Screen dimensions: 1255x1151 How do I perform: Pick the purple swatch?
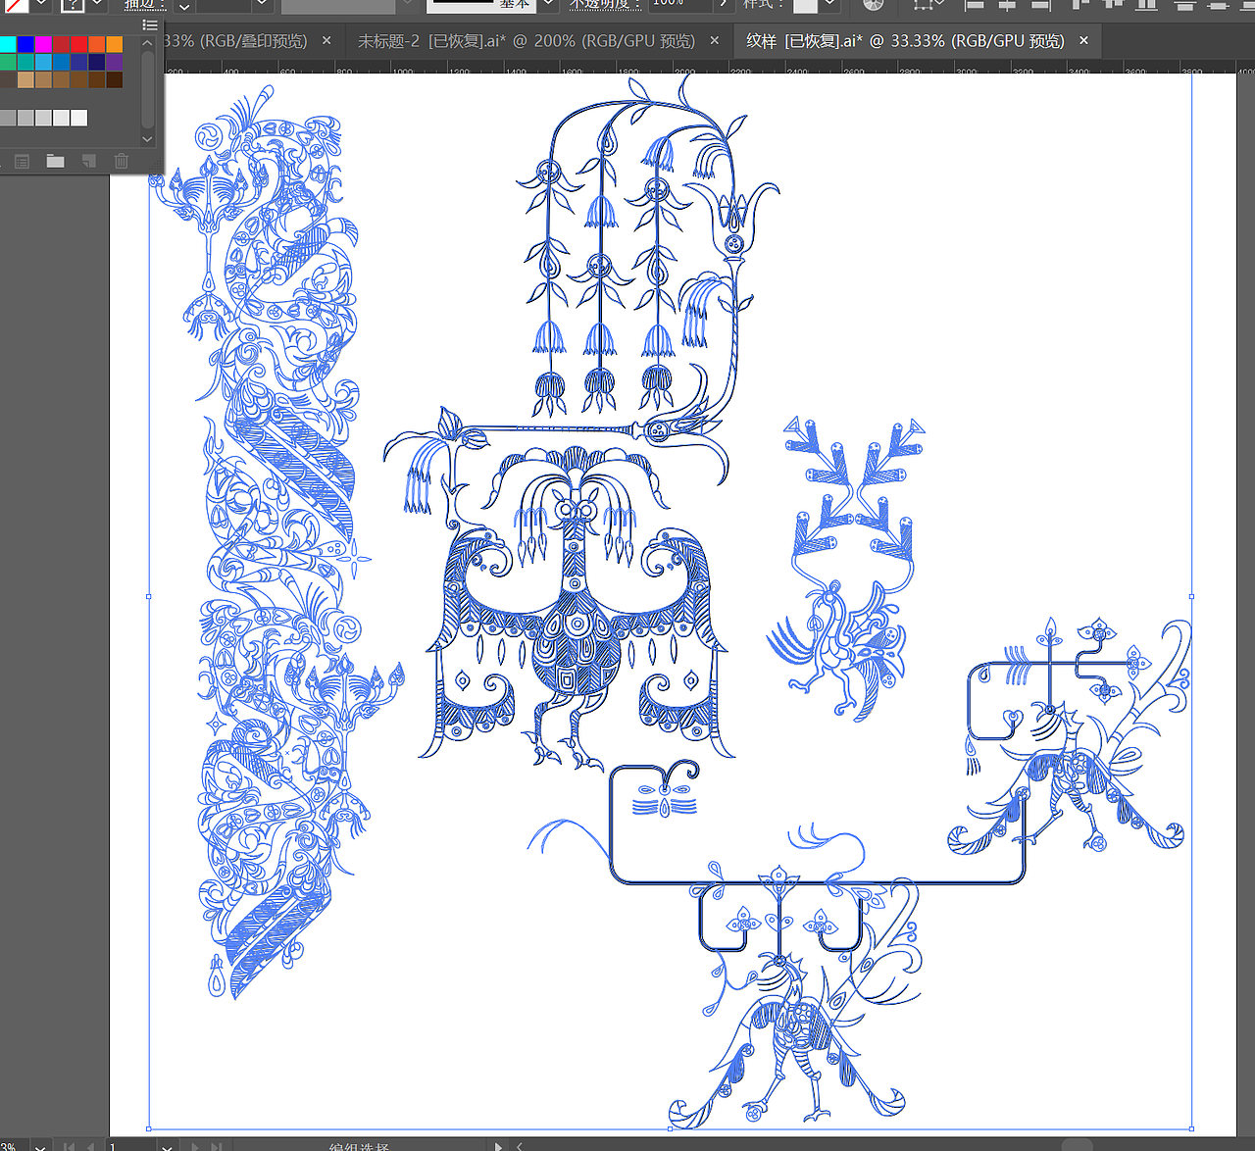tap(115, 62)
